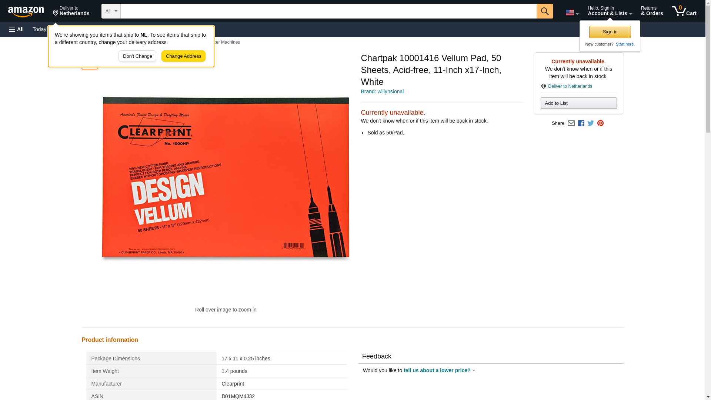Open the All hamburger menu
This screenshot has height=400, width=711.
point(16,29)
